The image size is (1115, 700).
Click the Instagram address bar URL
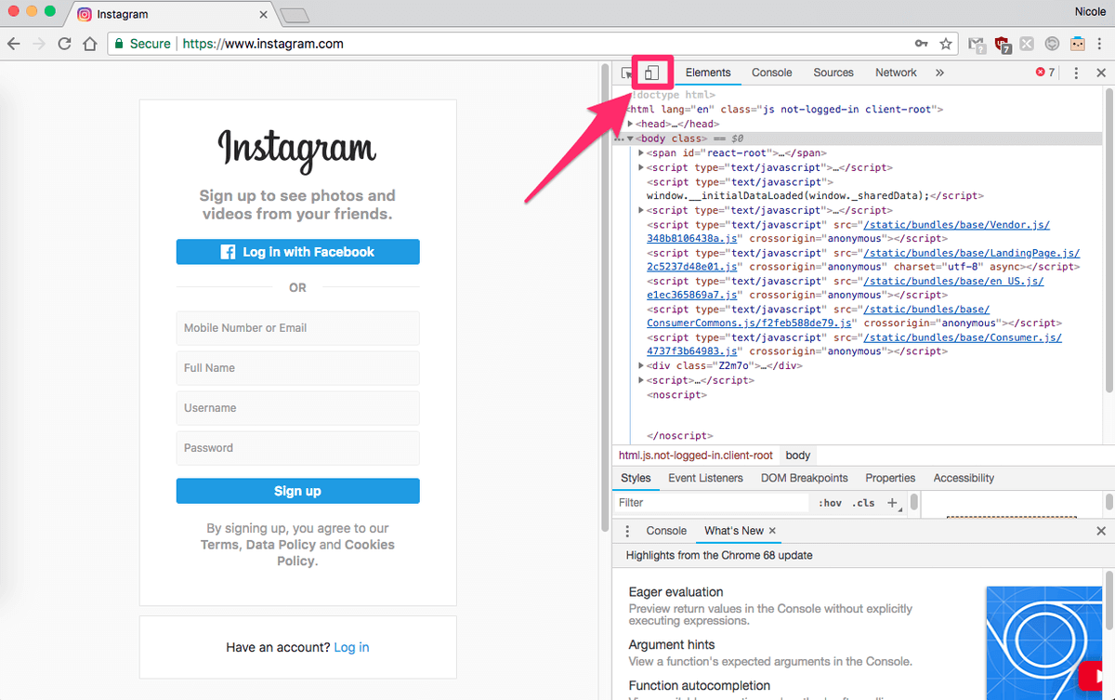263,44
